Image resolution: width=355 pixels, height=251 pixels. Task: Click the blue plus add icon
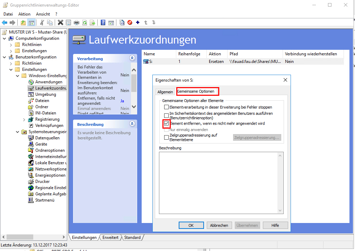[x=138, y=23]
